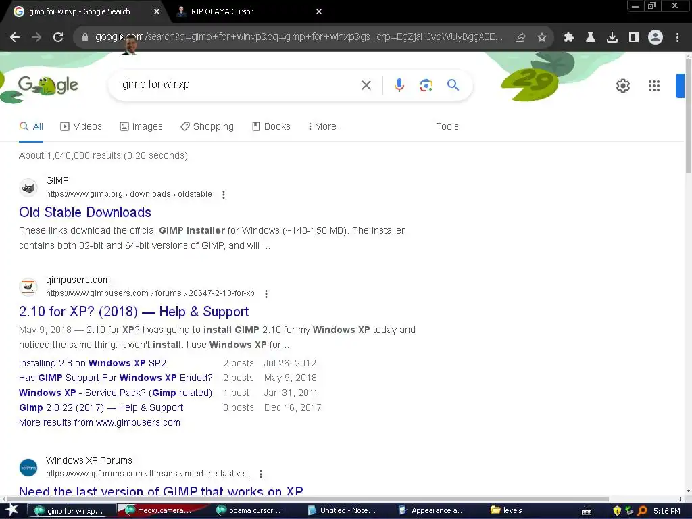Image resolution: width=692 pixels, height=519 pixels.
Task: Open Windows XP - Service Pack? link
Action: pos(115,393)
